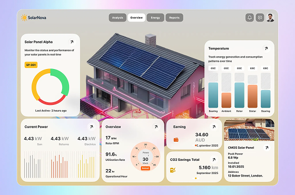Open the notifications bell icon
The width and height of the screenshot is (295, 195).
(x=250, y=17)
